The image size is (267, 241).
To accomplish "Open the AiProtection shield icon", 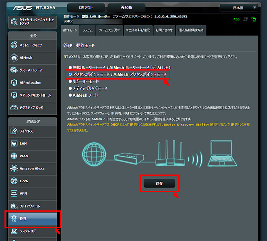I will [14, 82].
